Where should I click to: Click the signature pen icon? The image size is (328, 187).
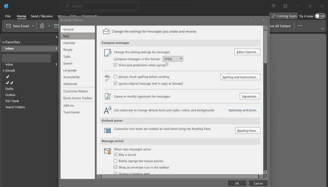[108, 96]
